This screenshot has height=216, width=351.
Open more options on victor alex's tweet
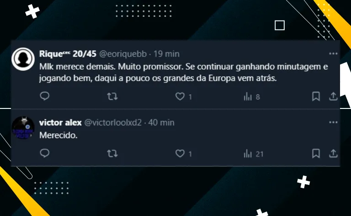click(333, 122)
